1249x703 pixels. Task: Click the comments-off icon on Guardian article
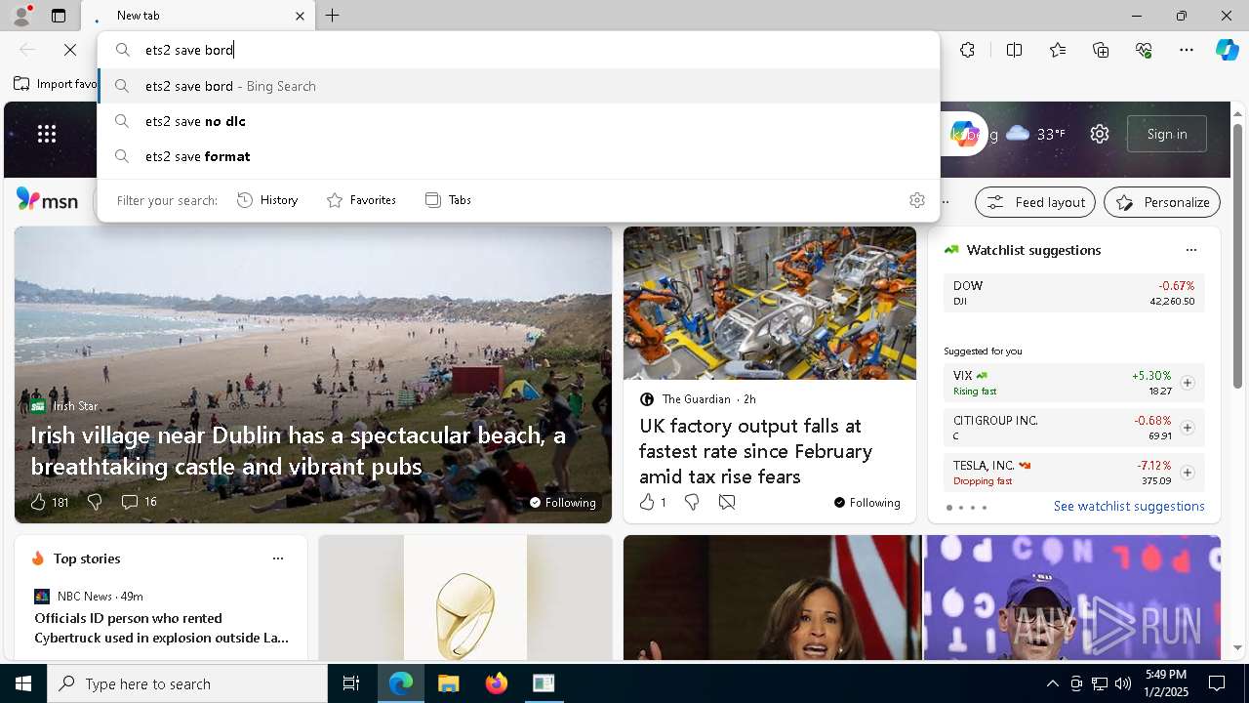[x=727, y=502]
